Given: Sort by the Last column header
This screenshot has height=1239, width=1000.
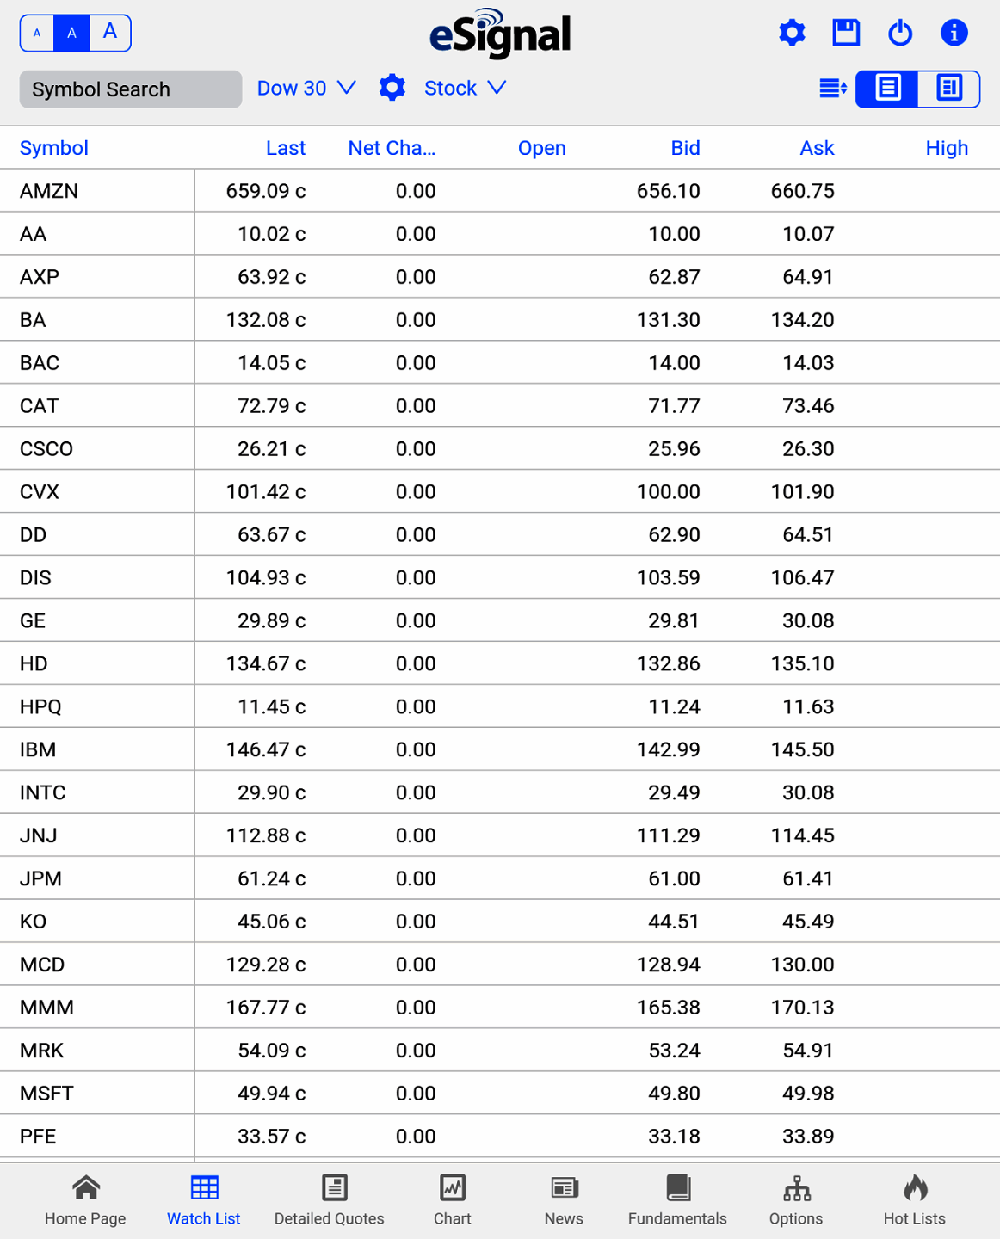Looking at the screenshot, I should click(x=285, y=148).
